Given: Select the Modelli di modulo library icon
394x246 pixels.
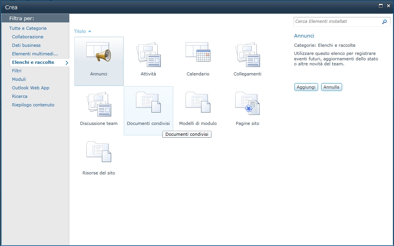Looking at the screenshot, I should coord(198,102).
